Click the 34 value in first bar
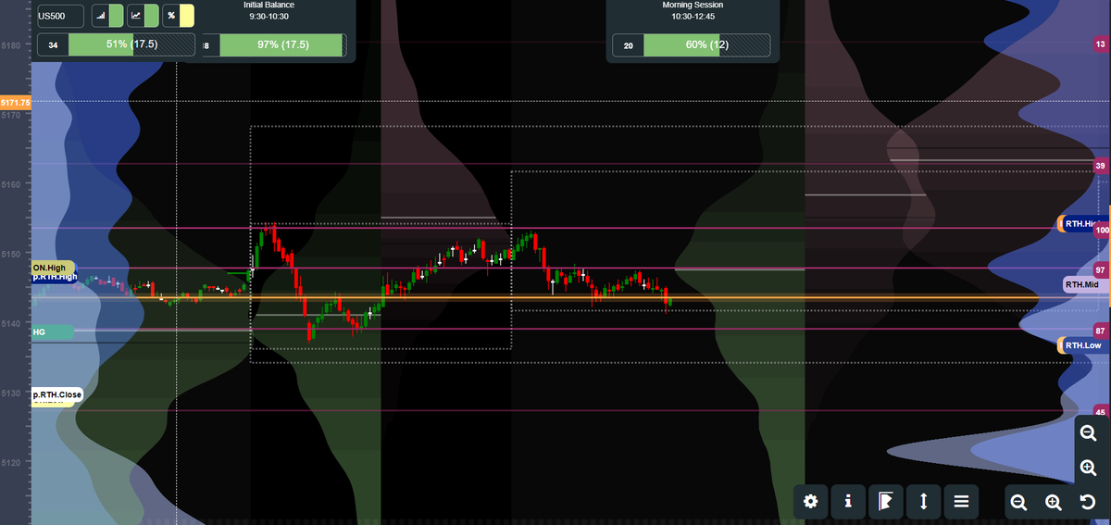 tap(53, 45)
